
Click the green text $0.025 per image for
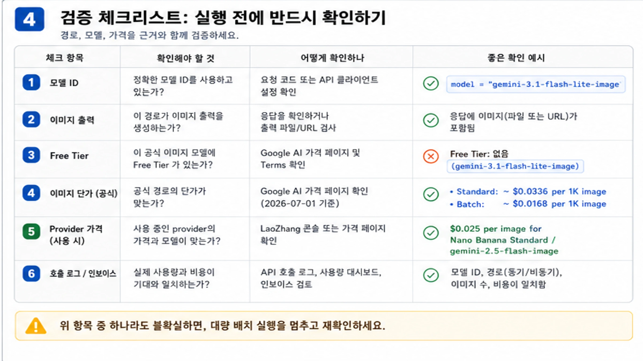(x=496, y=229)
